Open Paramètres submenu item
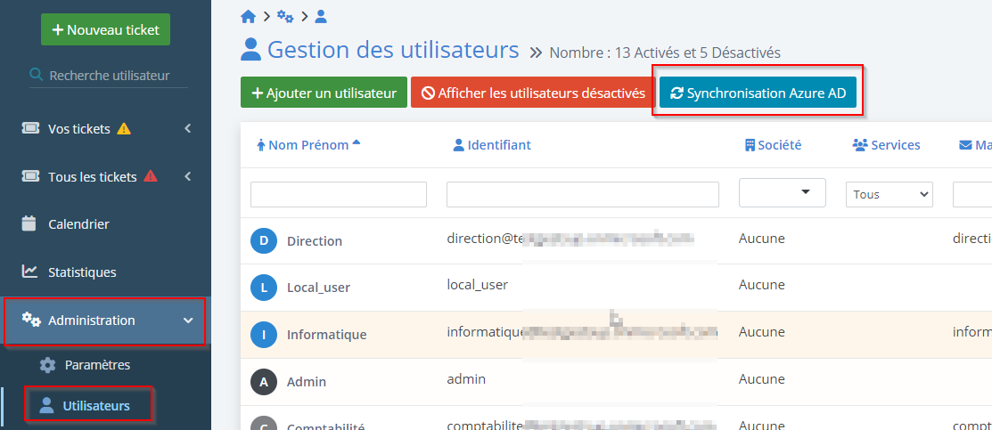The image size is (992, 430). click(x=97, y=365)
